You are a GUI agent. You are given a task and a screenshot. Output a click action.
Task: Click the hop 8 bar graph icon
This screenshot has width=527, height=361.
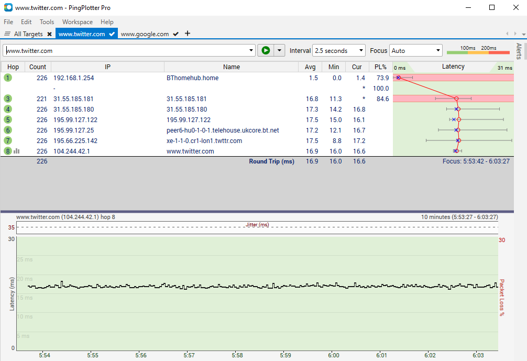16,151
